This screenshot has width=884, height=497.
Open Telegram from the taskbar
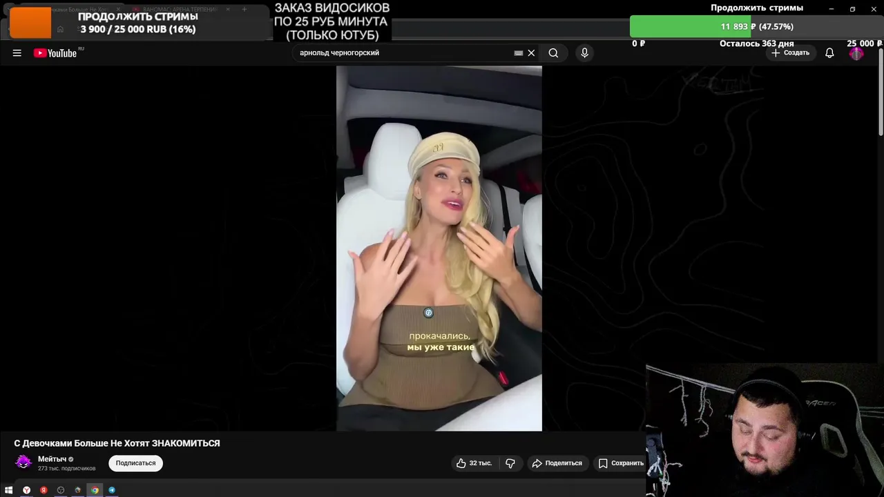coord(112,490)
